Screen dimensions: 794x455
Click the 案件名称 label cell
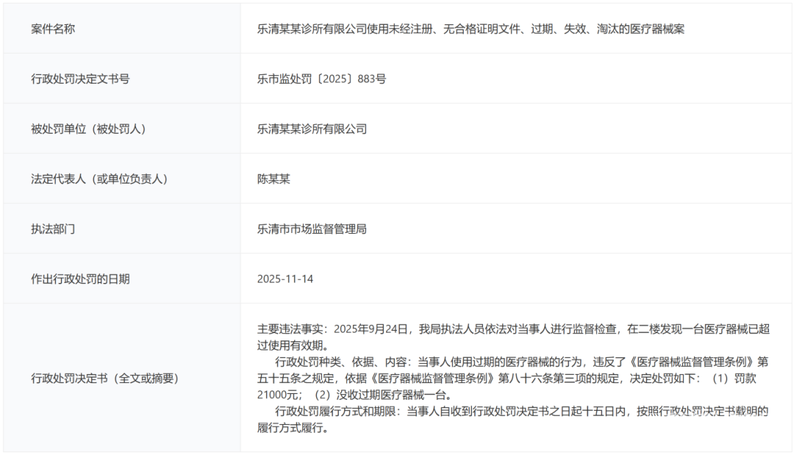53,29
